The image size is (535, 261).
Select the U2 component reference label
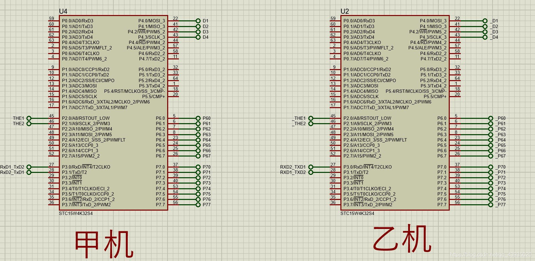(x=345, y=11)
